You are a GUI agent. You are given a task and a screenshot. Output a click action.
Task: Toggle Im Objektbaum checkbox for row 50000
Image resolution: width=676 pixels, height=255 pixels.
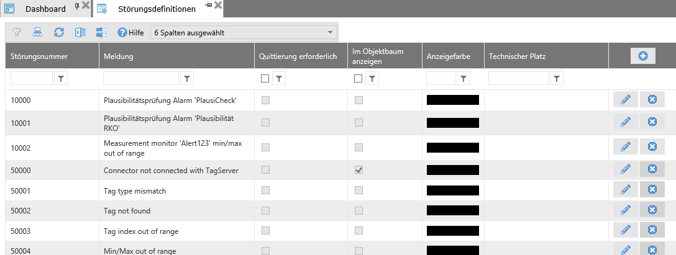[359, 170]
